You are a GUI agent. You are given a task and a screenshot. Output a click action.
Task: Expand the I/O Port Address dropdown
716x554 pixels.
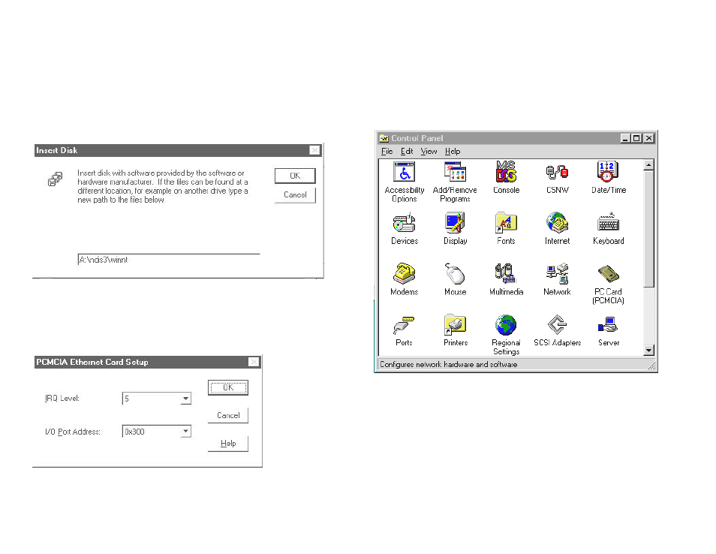click(185, 431)
